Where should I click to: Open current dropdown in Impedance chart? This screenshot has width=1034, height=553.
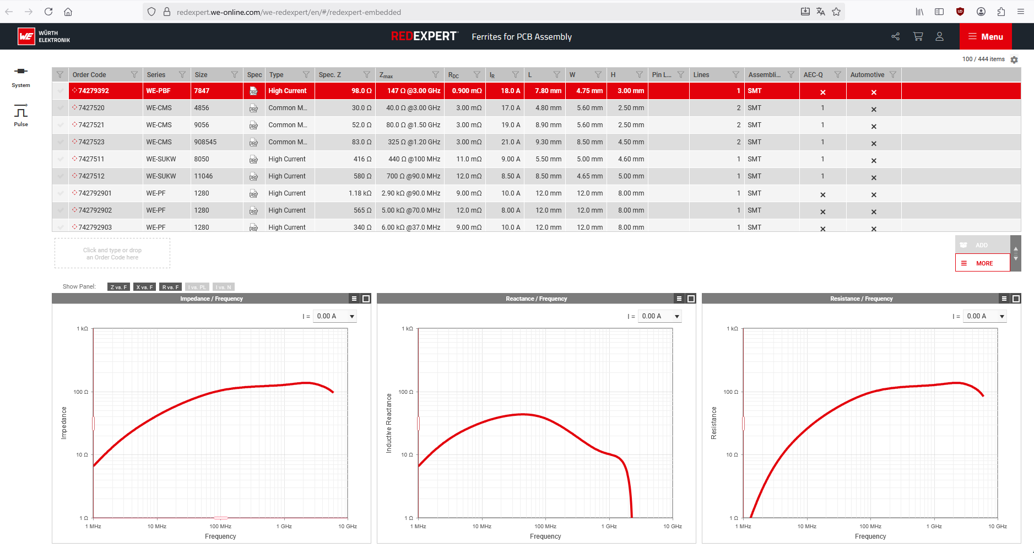pos(335,316)
